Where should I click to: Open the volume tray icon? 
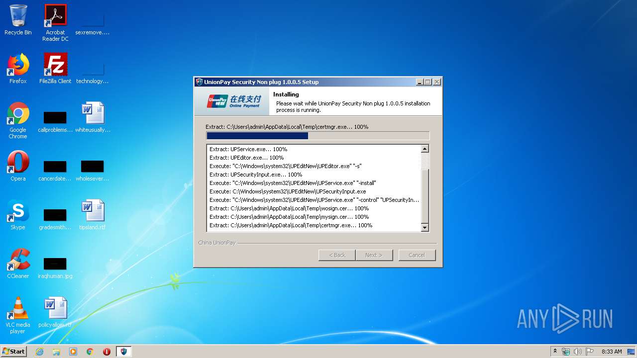578,352
